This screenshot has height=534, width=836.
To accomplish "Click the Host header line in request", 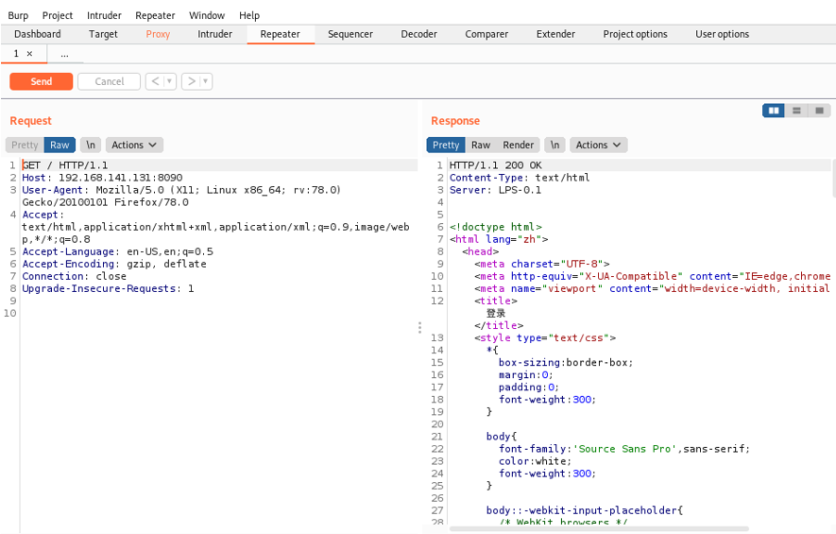I will pyautogui.click(x=102, y=178).
